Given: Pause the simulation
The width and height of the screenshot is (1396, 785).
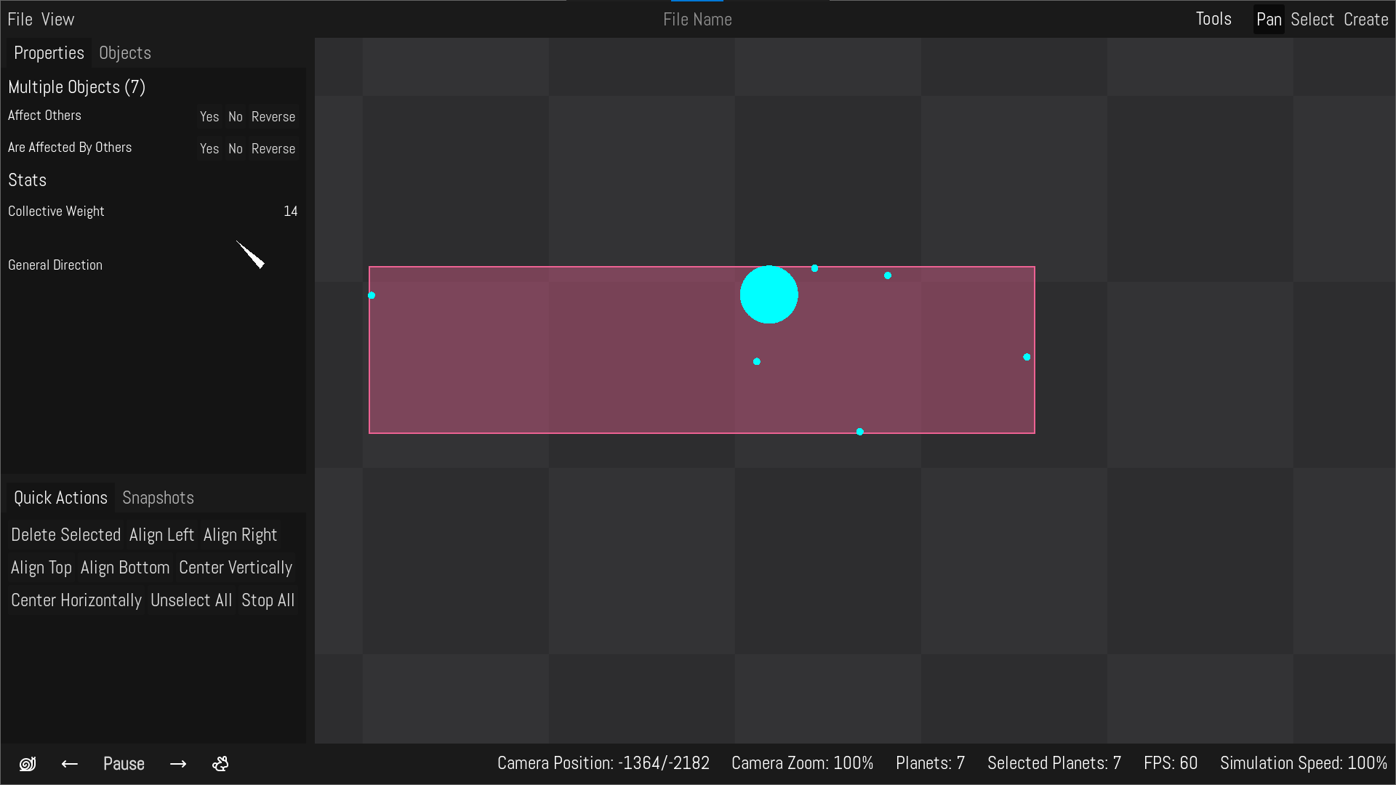Looking at the screenshot, I should [x=124, y=764].
